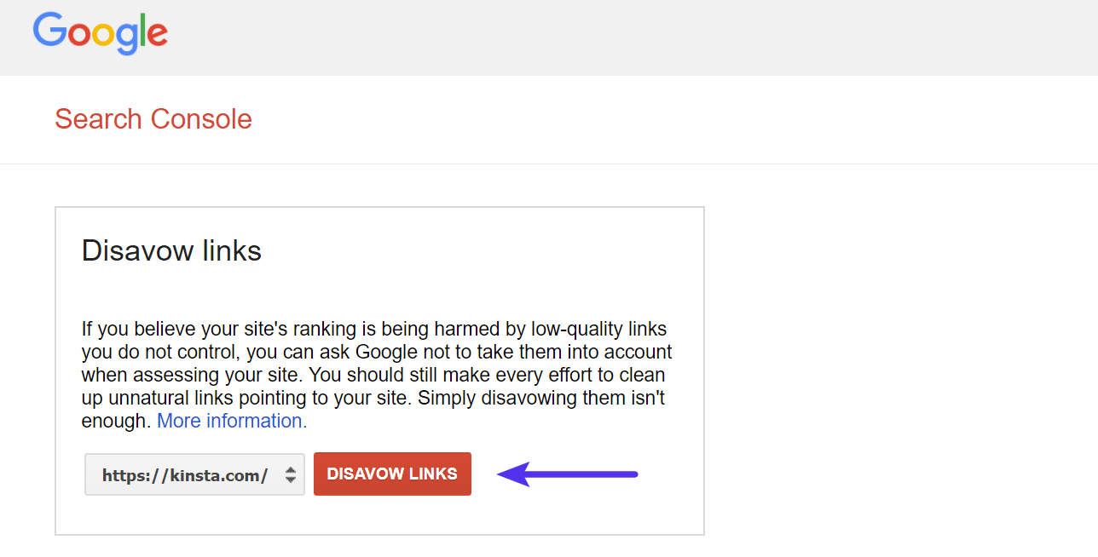Image resolution: width=1098 pixels, height=557 pixels.
Task: Click the yellow letter o in the Google logo
Action: 105,38
